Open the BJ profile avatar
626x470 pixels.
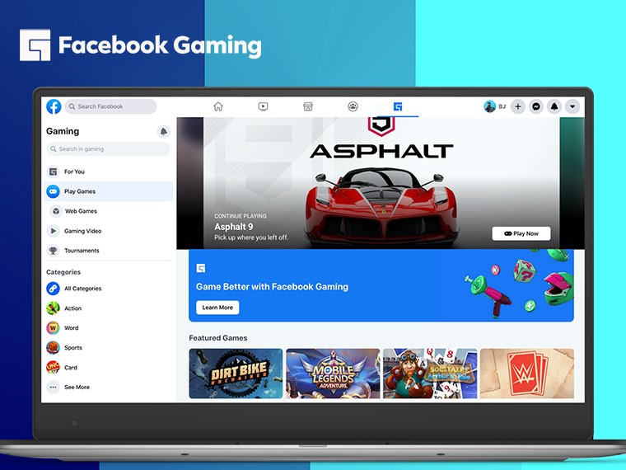(x=489, y=106)
